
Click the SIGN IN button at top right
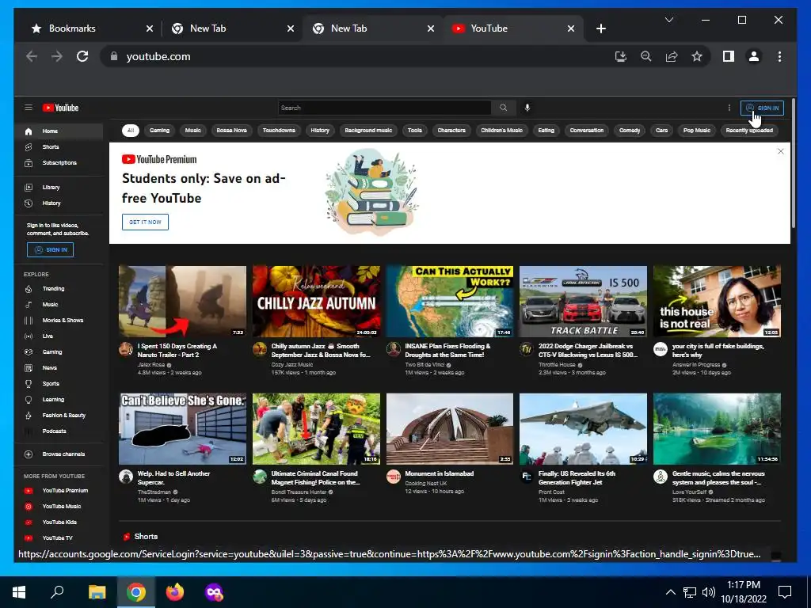[x=763, y=108]
